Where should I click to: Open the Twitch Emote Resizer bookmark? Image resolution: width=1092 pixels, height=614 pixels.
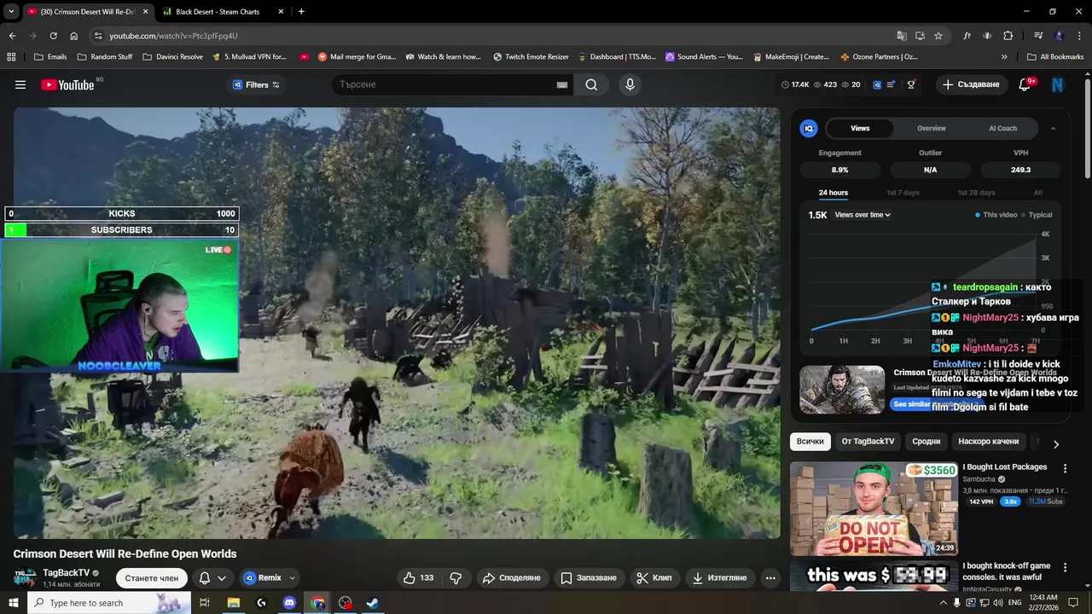coord(531,56)
